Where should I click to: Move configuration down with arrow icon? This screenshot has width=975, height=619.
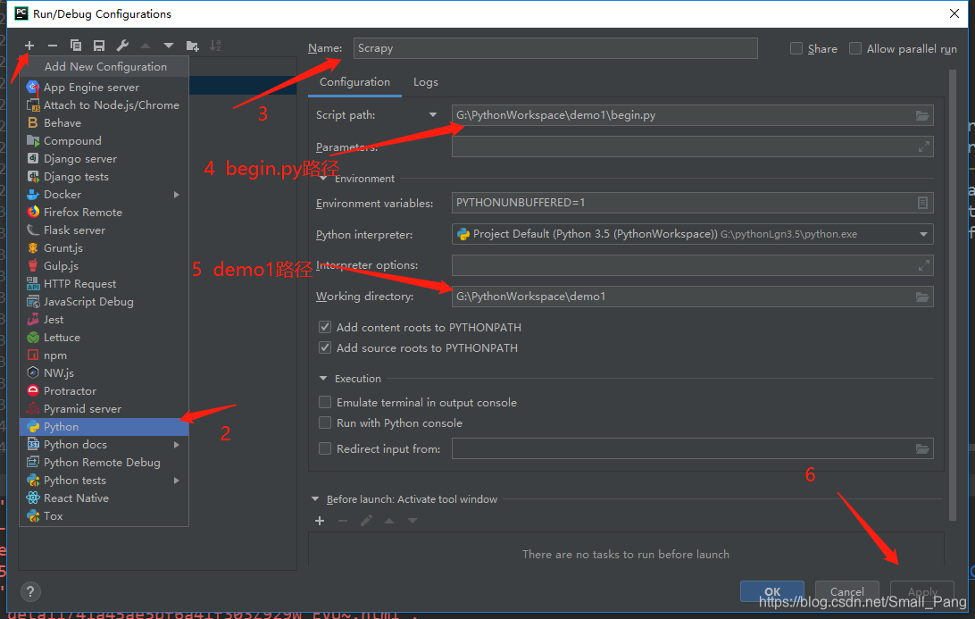coord(169,46)
